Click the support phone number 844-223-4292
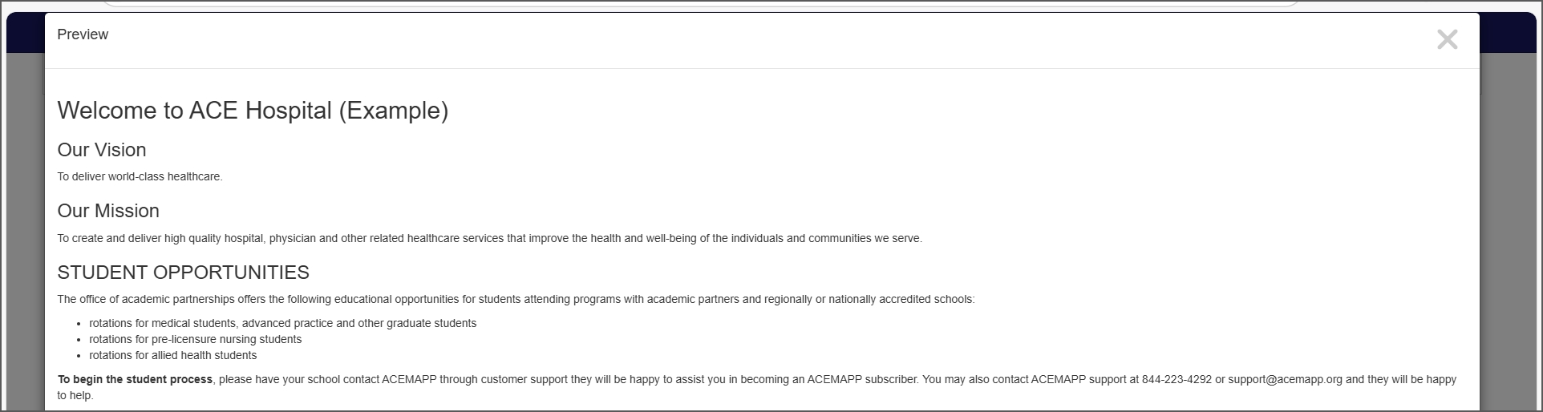Viewport: 1543px width, 412px height. 1176,379
